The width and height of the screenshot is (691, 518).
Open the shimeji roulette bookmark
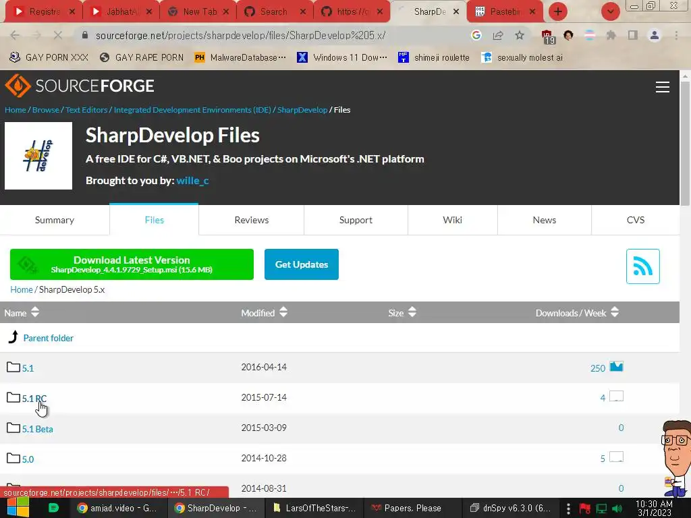[x=434, y=58]
